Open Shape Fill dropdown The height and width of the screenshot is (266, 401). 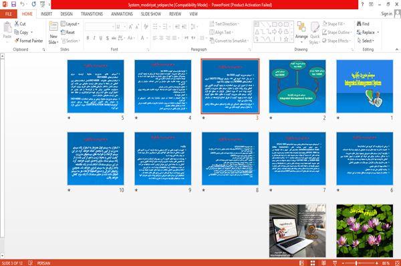coord(333,24)
